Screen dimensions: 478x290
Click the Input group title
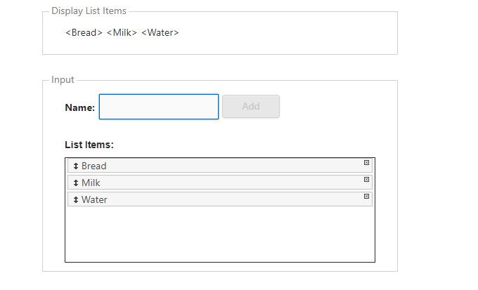click(63, 80)
